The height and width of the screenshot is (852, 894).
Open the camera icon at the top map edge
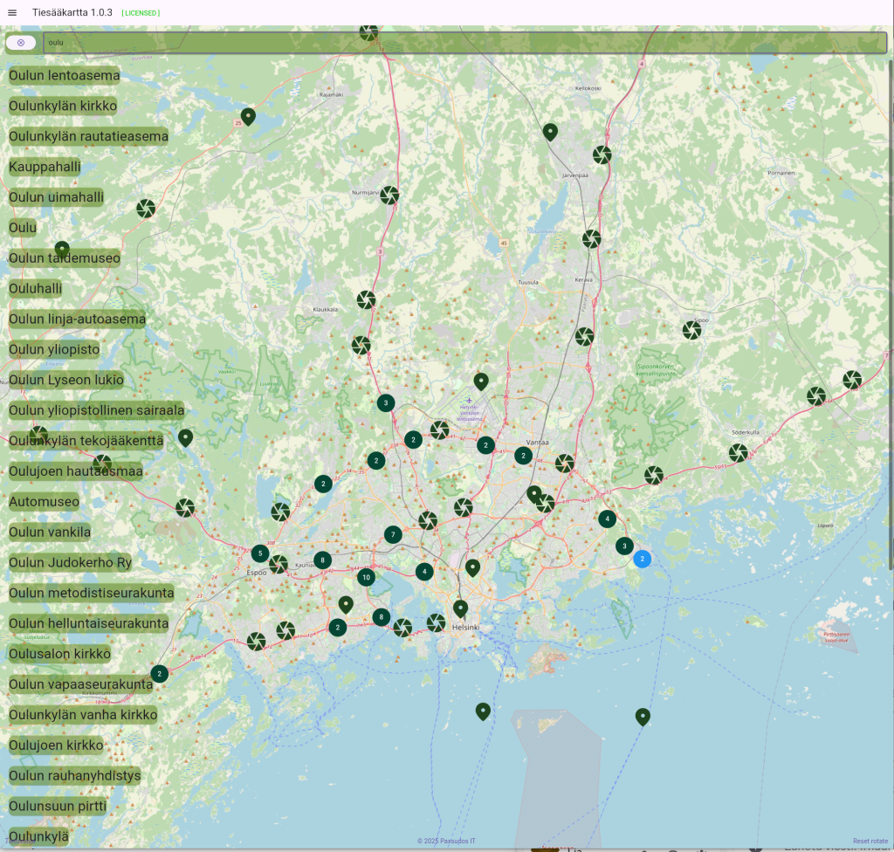[368, 32]
